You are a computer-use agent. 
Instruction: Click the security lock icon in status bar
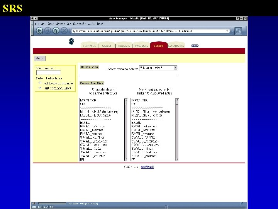point(242,204)
